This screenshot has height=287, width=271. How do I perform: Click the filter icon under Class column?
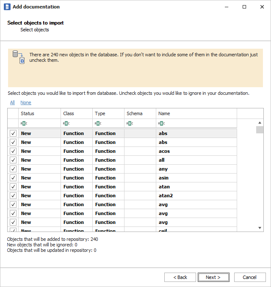click(x=66, y=123)
